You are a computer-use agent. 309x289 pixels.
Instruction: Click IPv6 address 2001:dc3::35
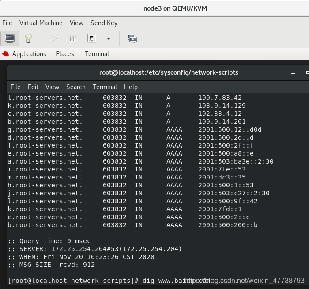[222, 177]
